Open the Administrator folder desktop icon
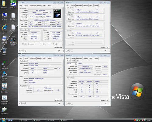The height and width of the screenshot is (122, 152). 4,5
